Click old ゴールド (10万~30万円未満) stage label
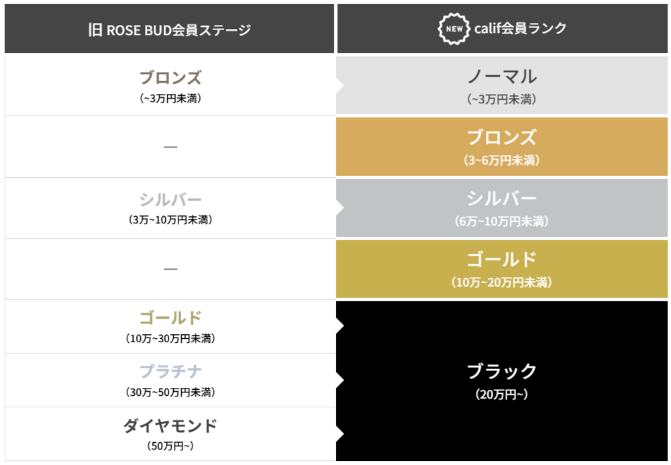Viewport: 671px width, 465px height. 170,318
